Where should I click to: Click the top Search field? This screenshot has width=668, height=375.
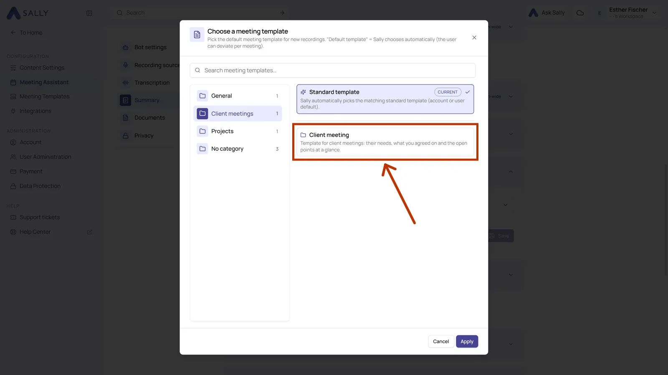pyautogui.click(x=200, y=13)
